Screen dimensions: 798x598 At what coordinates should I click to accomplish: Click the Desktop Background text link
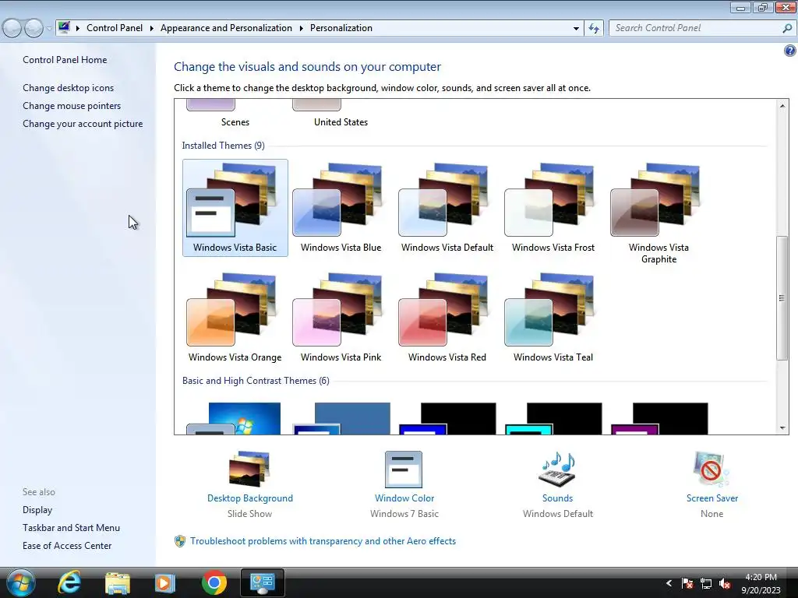(x=250, y=498)
